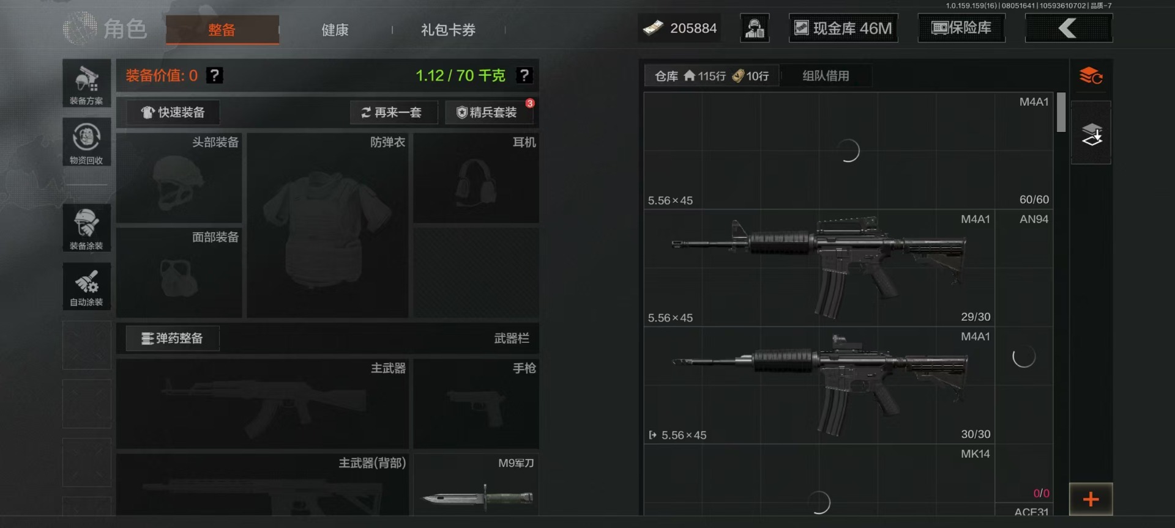Expand the 弹药整备 ammo panel

pyautogui.click(x=173, y=339)
